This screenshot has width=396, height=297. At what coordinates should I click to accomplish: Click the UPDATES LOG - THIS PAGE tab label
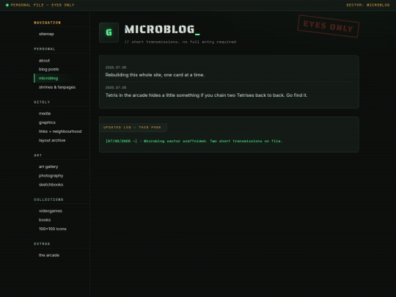click(132, 128)
